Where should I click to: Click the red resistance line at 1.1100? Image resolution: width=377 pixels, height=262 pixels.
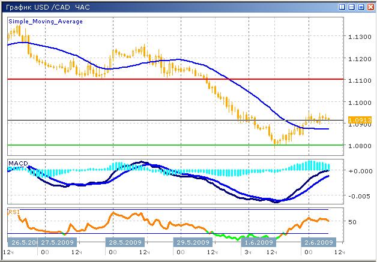coord(180,79)
